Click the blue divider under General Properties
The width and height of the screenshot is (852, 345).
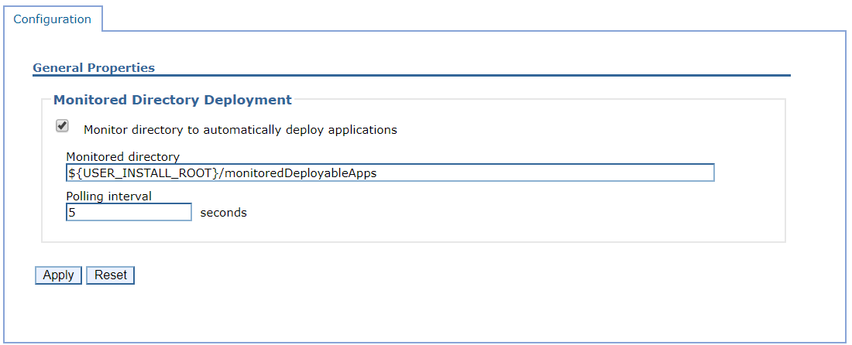[x=411, y=75]
